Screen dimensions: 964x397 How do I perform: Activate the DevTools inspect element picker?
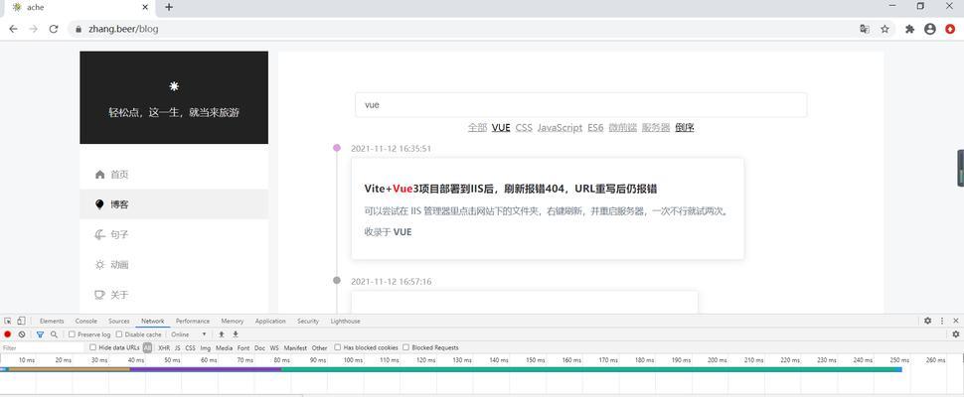8,321
